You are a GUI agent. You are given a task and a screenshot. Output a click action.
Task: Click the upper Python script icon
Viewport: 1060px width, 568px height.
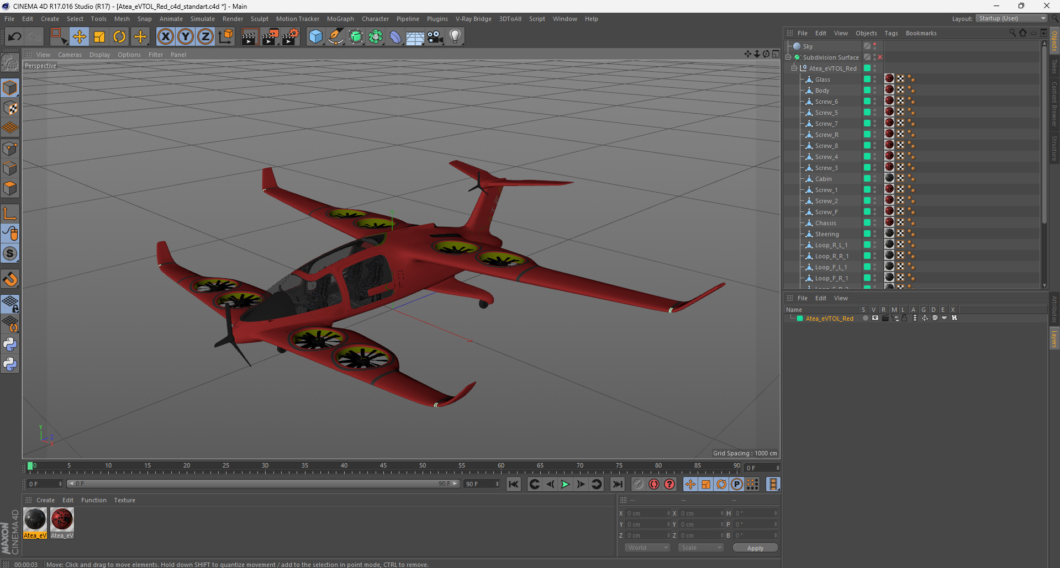[x=10, y=344]
